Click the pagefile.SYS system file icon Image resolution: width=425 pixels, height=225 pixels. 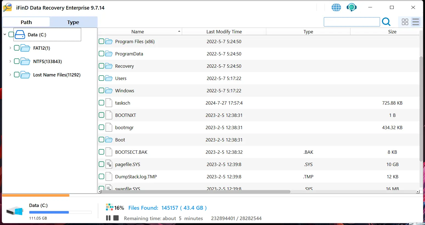109,164
